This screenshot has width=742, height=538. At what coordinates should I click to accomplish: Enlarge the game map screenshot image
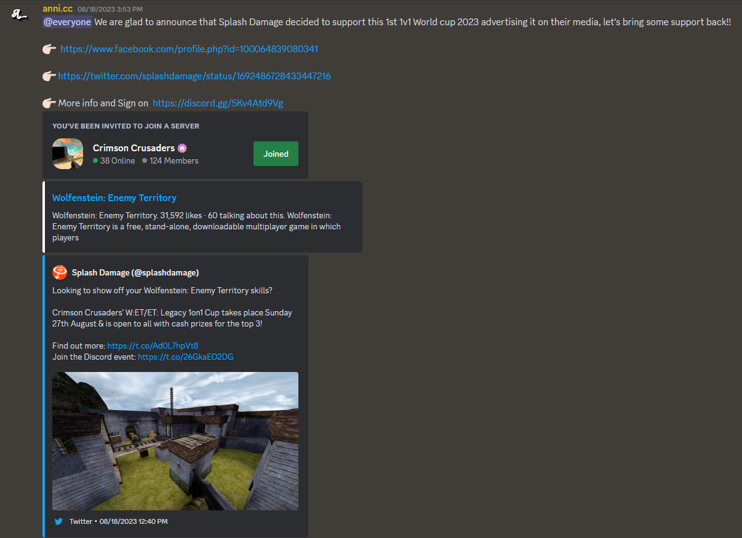click(x=175, y=441)
